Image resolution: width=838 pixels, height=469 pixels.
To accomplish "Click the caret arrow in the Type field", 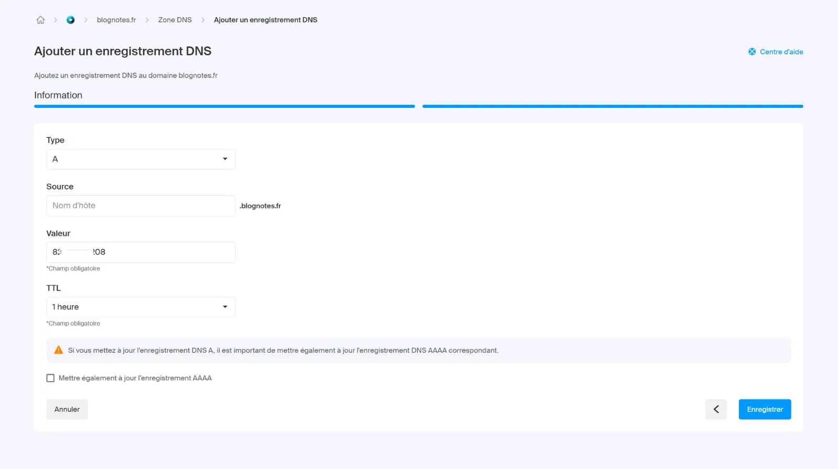I will (225, 159).
